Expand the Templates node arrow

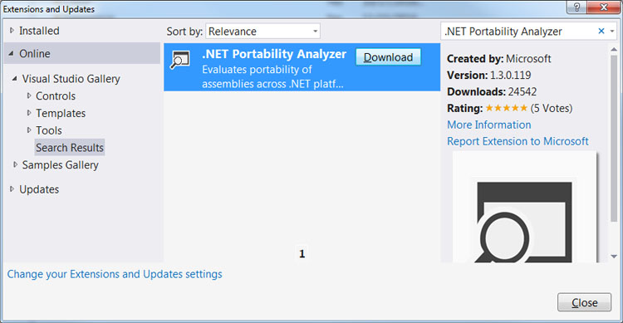pos(29,113)
